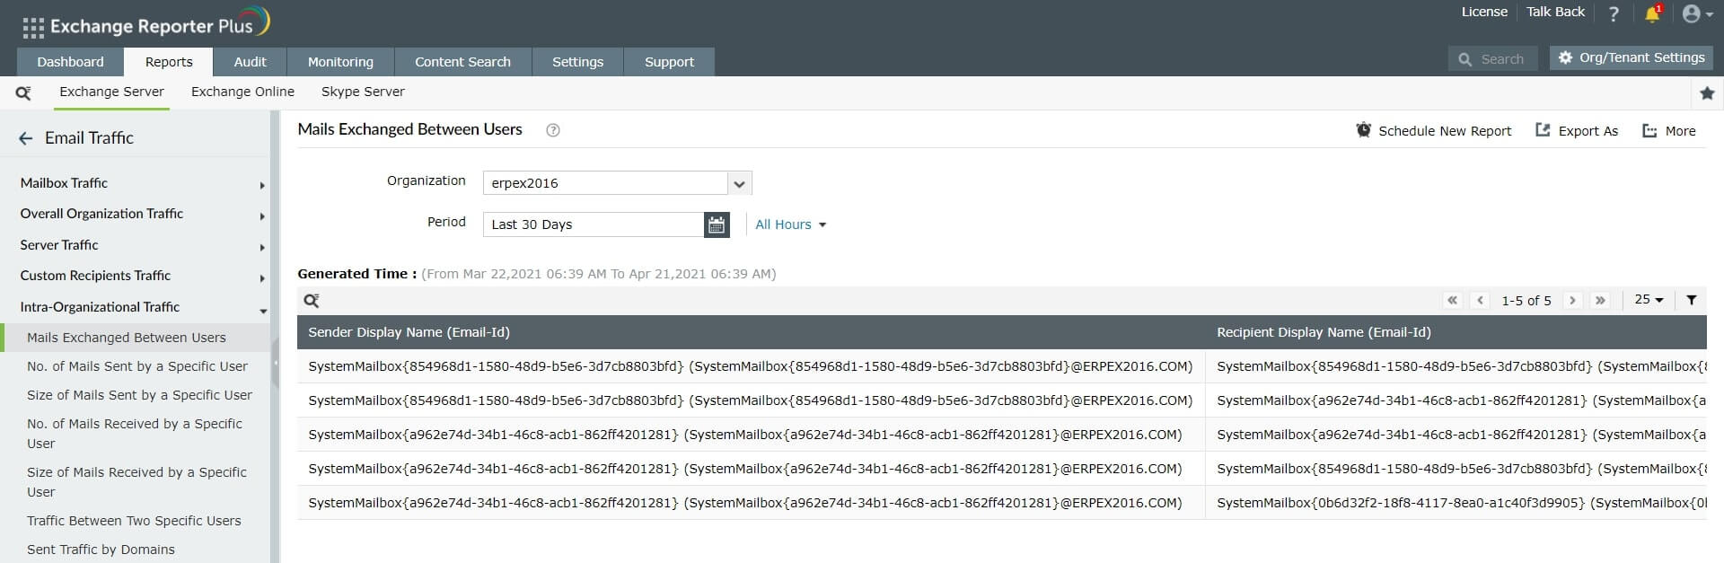Open No. of Mails Sent by a Specific User
Image resolution: width=1724 pixels, height=563 pixels.
point(137,366)
